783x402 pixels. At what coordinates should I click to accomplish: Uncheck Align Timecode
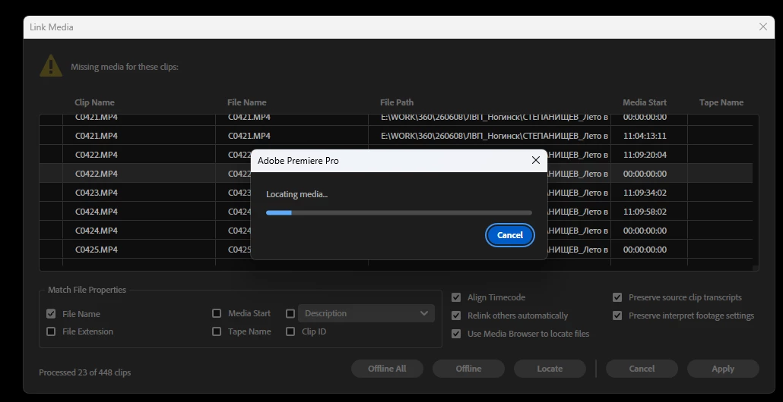point(456,297)
